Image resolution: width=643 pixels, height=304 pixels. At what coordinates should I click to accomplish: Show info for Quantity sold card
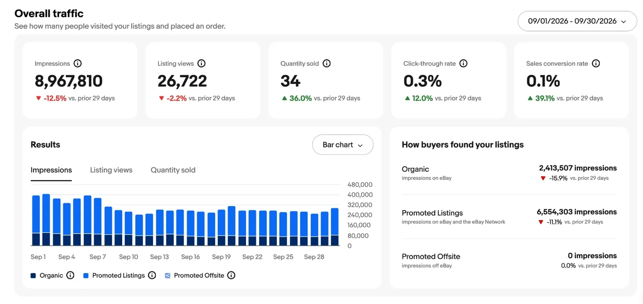coord(326,64)
